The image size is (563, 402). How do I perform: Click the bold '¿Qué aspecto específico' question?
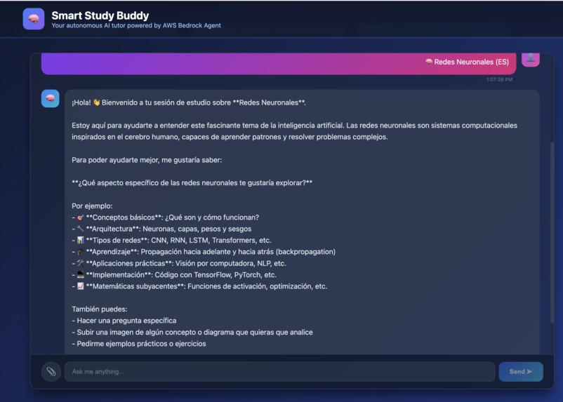(x=192, y=182)
